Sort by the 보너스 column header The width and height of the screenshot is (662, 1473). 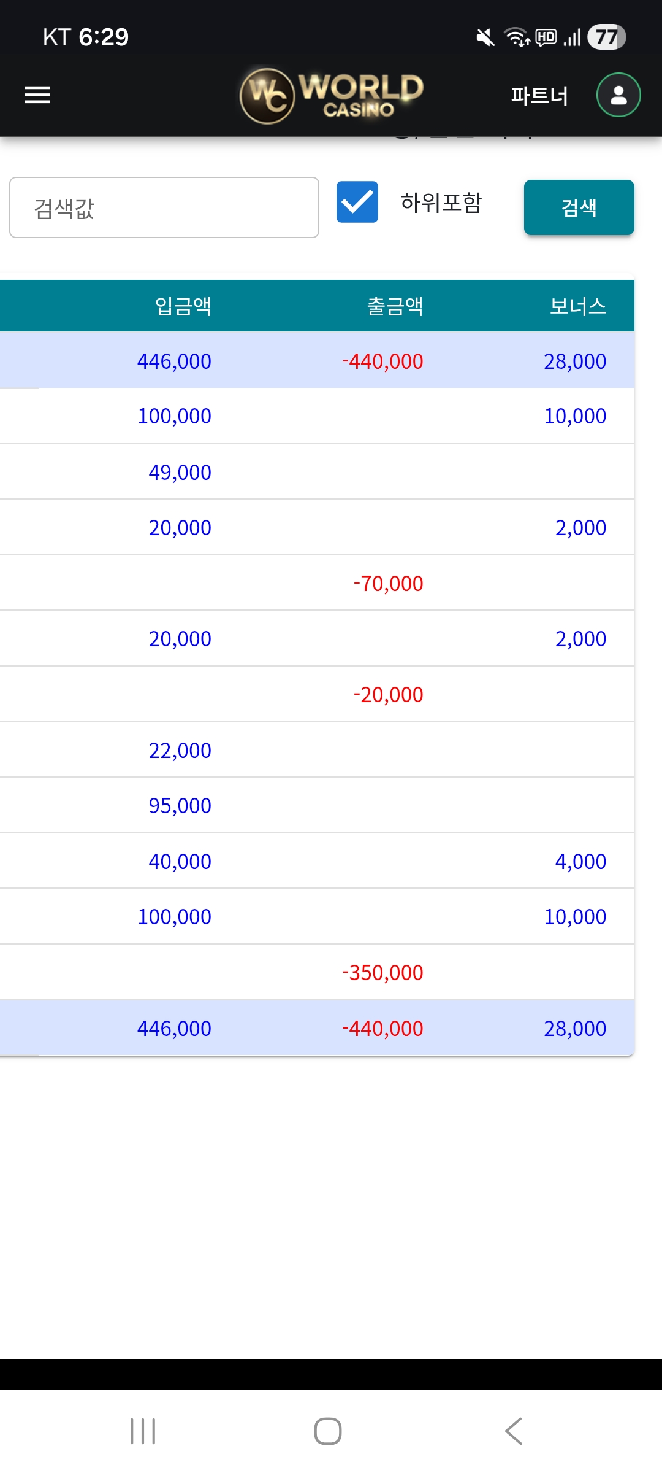(577, 306)
